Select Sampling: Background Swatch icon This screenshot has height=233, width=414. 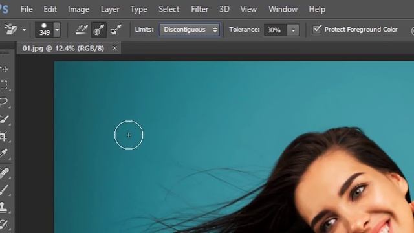[116, 29]
